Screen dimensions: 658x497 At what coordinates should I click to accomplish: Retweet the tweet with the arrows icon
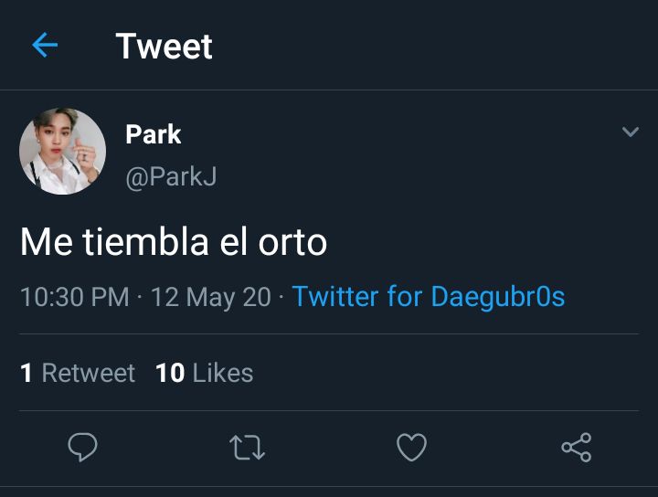(x=247, y=448)
